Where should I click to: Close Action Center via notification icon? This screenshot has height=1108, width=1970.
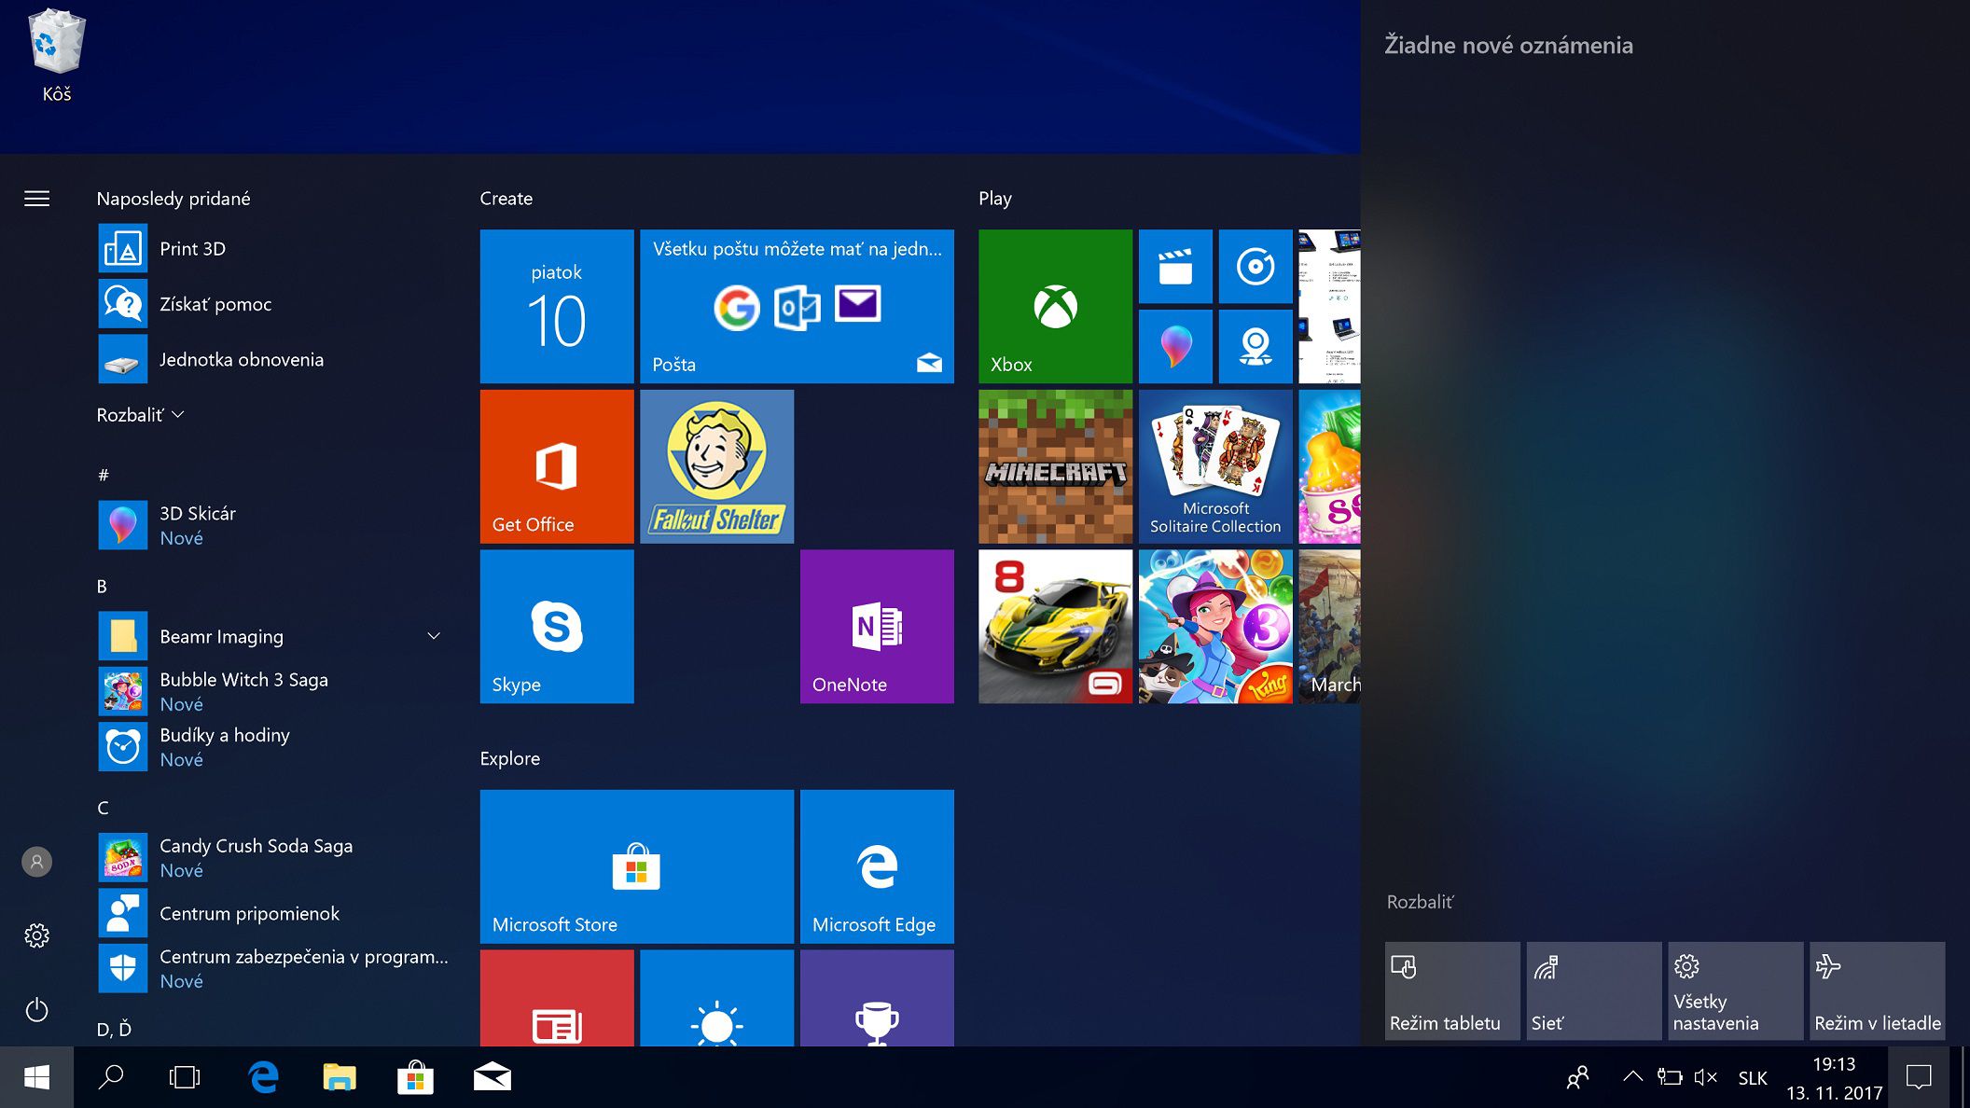[1919, 1077]
